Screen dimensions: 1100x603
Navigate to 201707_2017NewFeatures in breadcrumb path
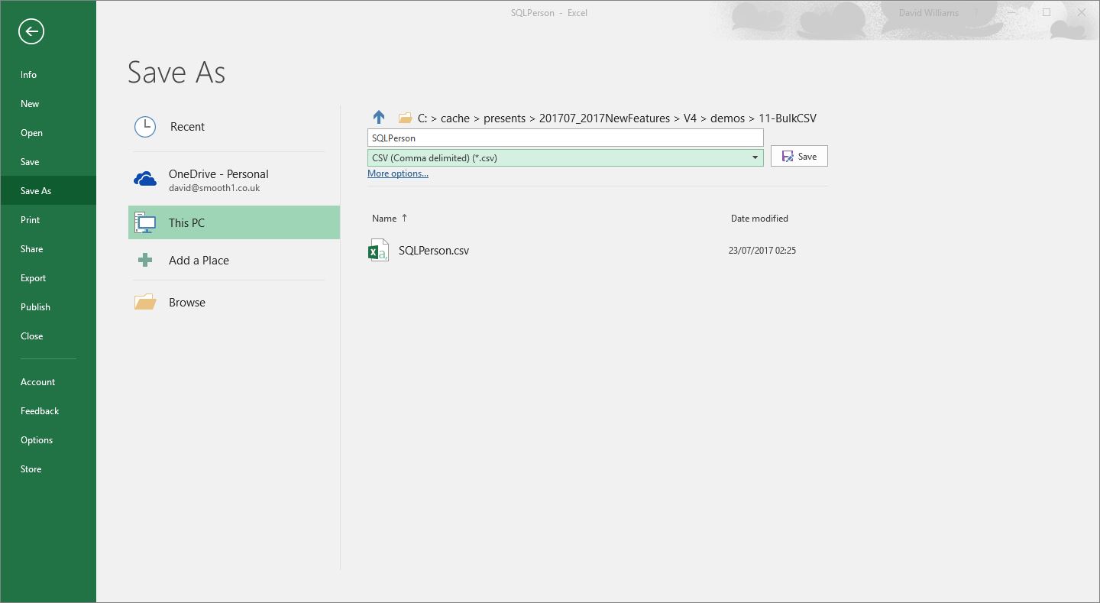click(x=604, y=118)
